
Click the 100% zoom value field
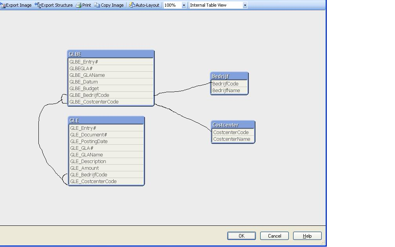click(172, 5)
